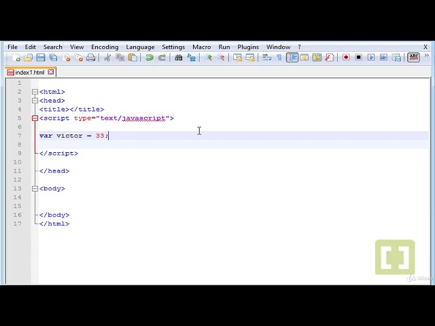Toggle Show All Characters pilcrow icon

(x=279, y=58)
